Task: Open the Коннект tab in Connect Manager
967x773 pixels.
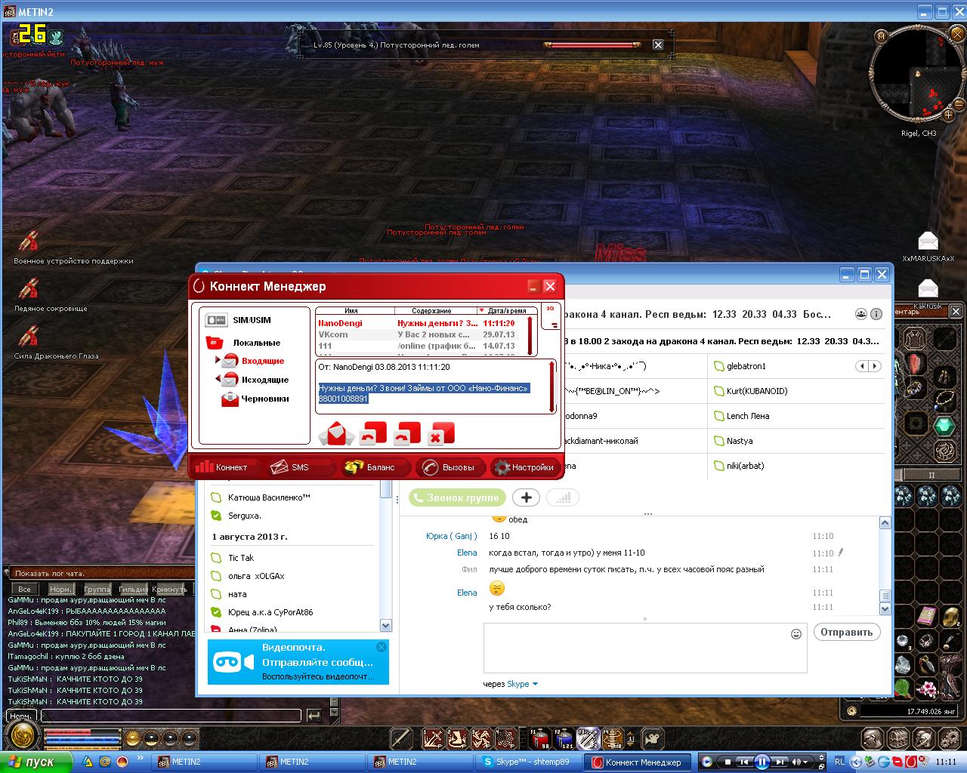Action: 222,467
